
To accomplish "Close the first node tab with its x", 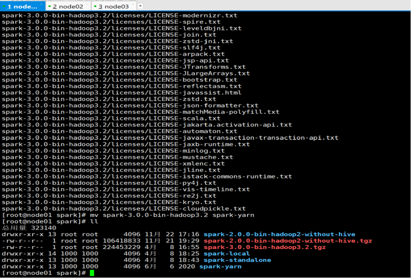I will 41,4.
